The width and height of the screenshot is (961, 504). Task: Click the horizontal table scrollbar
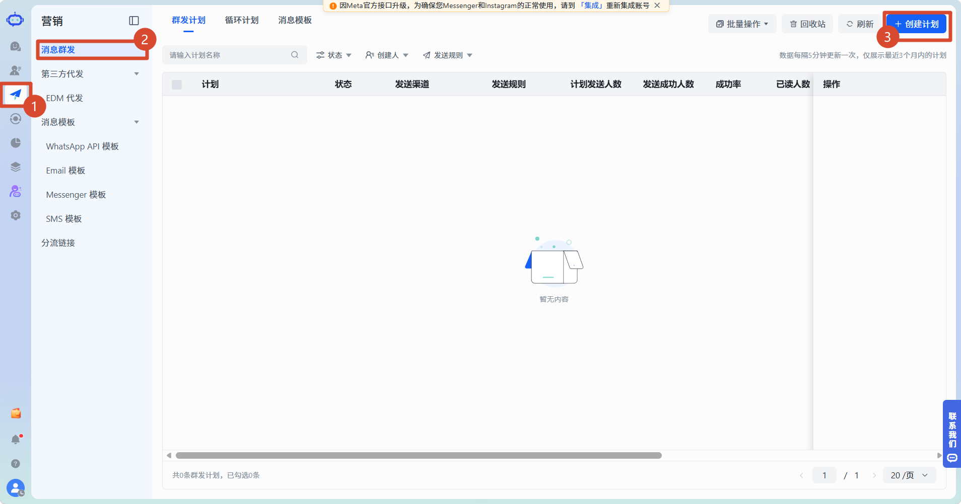tap(419, 456)
